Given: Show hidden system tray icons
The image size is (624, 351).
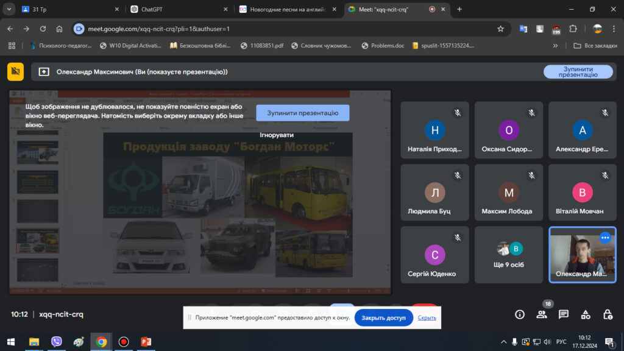Looking at the screenshot, I should coord(503,342).
